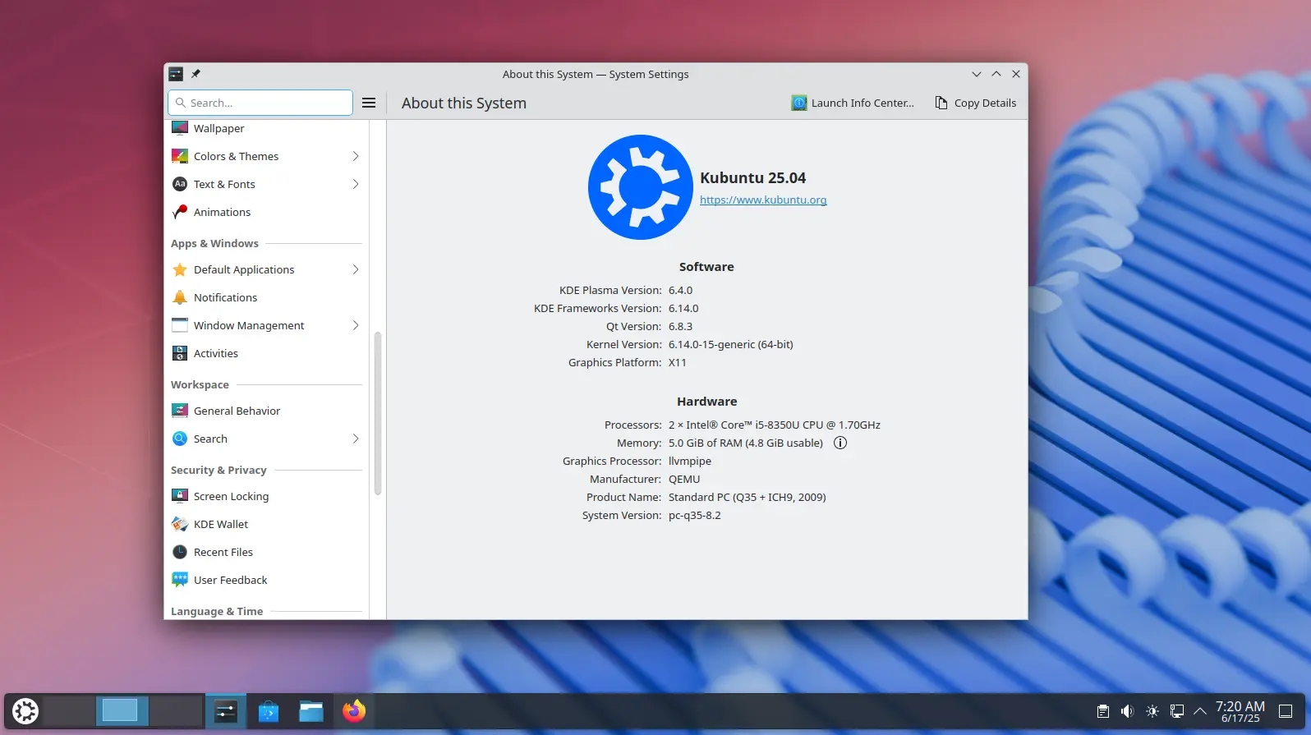Click the Graphics Platform value X11
The image size is (1311, 735).
677,362
